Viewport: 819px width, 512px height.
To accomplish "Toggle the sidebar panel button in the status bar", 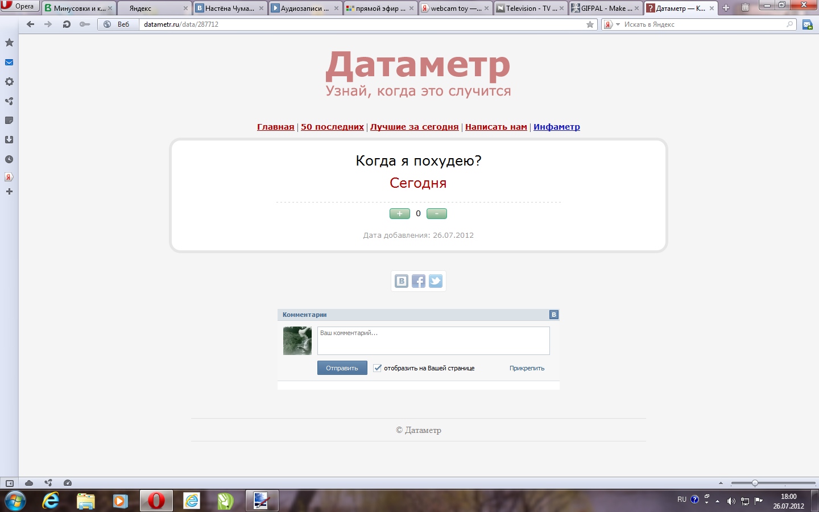I will click(10, 483).
